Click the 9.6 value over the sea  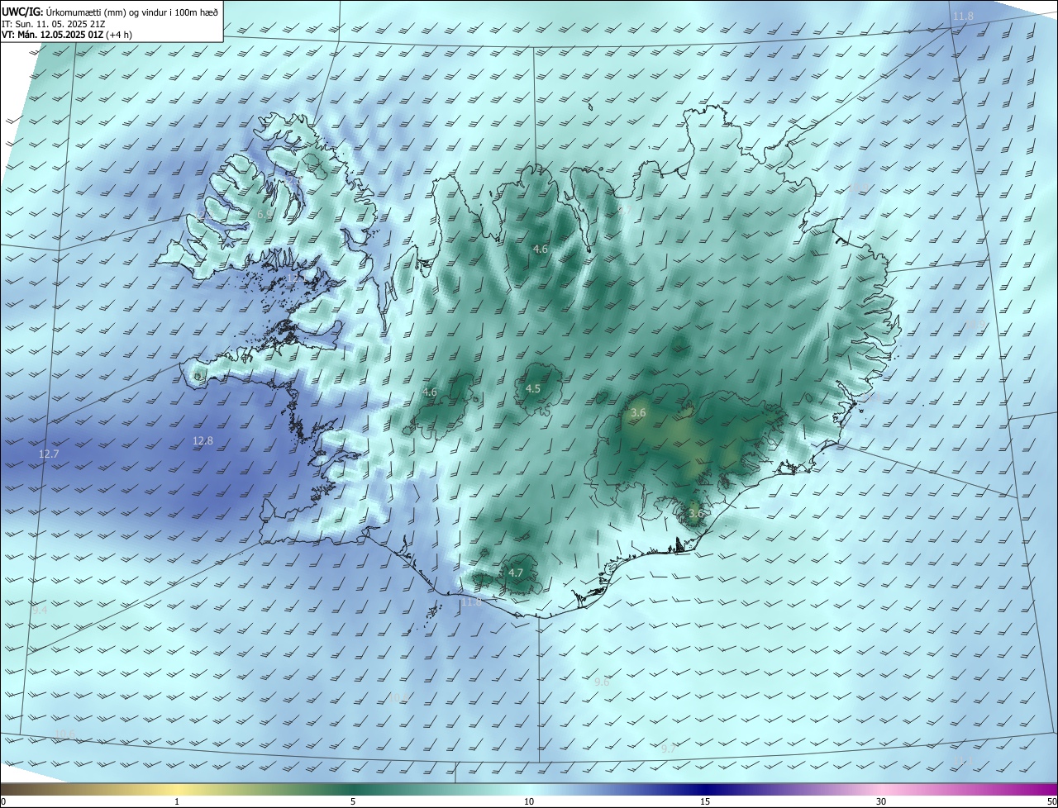click(x=602, y=682)
